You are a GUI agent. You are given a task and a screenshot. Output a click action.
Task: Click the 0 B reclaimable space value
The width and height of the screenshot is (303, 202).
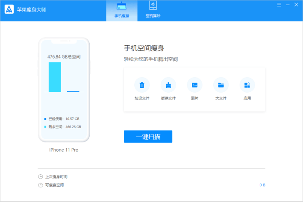click(x=262, y=185)
